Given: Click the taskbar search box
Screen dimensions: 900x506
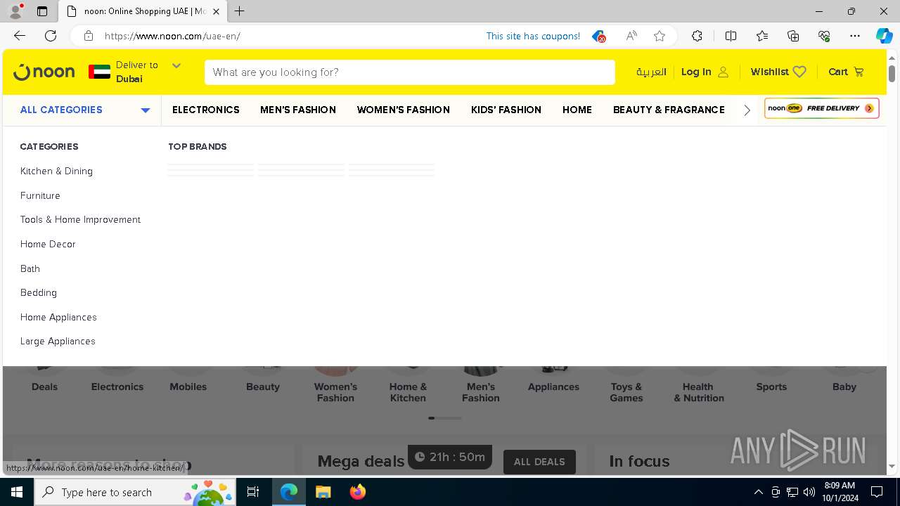Looking at the screenshot, I should pos(135,492).
